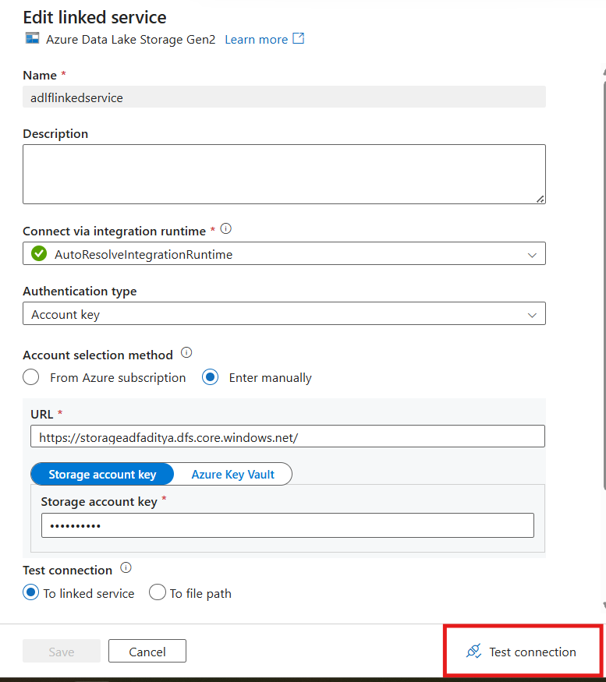
Task: Select From Azure subscription radio button
Action: 31,376
